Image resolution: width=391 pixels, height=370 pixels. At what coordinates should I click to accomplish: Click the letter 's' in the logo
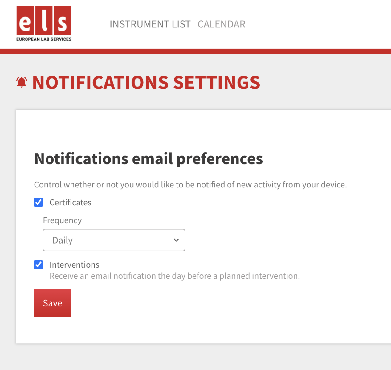62,23
